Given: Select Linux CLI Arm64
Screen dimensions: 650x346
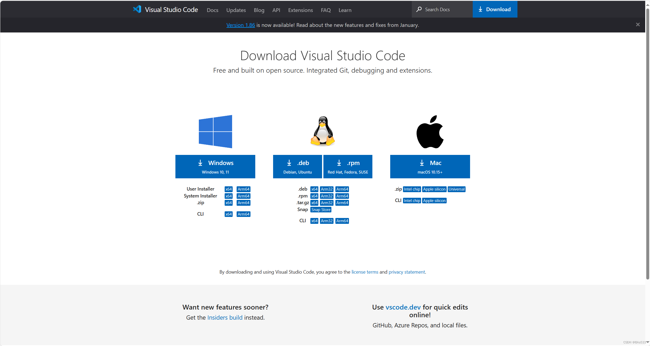Looking at the screenshot, I should [x=342, y=221].
